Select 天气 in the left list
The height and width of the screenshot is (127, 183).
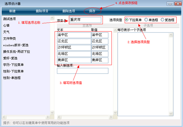pos(6,32)
